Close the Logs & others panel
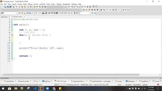 tap(160, 78)
